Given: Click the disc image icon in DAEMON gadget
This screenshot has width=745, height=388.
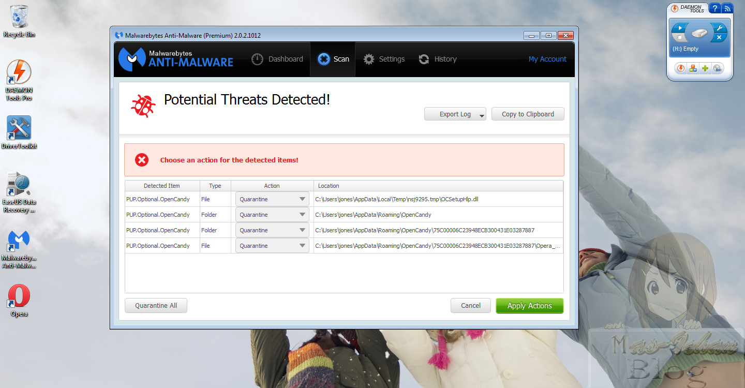Looking at the screenshot, I should 717,68.
